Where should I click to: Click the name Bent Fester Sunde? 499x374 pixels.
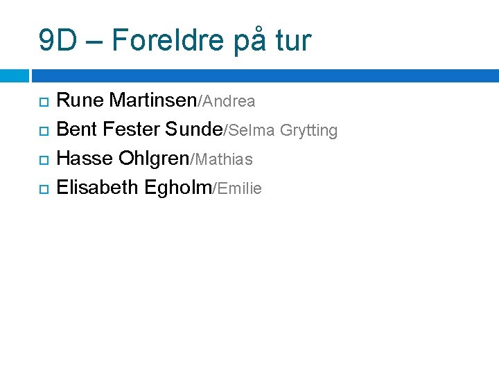(x=140, y=129)
